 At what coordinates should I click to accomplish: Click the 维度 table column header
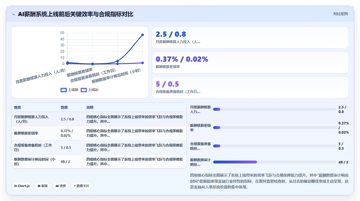[x=17, y=108]
